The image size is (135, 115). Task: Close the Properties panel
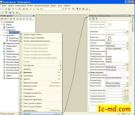[130, 16]
